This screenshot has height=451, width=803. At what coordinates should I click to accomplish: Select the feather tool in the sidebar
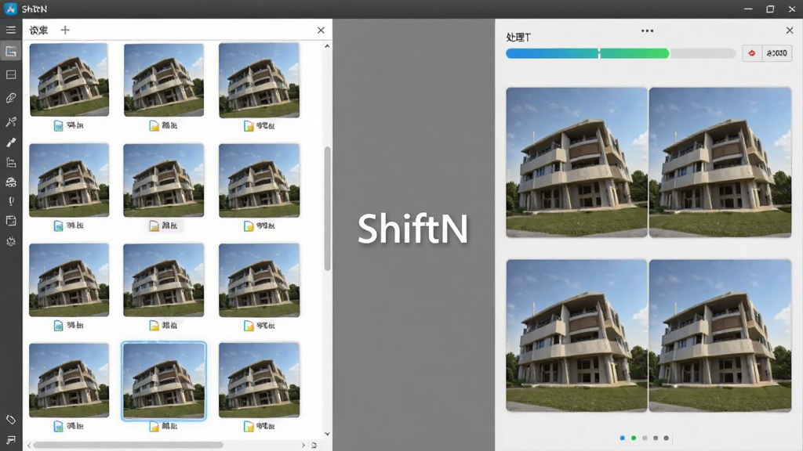(x=11, y=98)
